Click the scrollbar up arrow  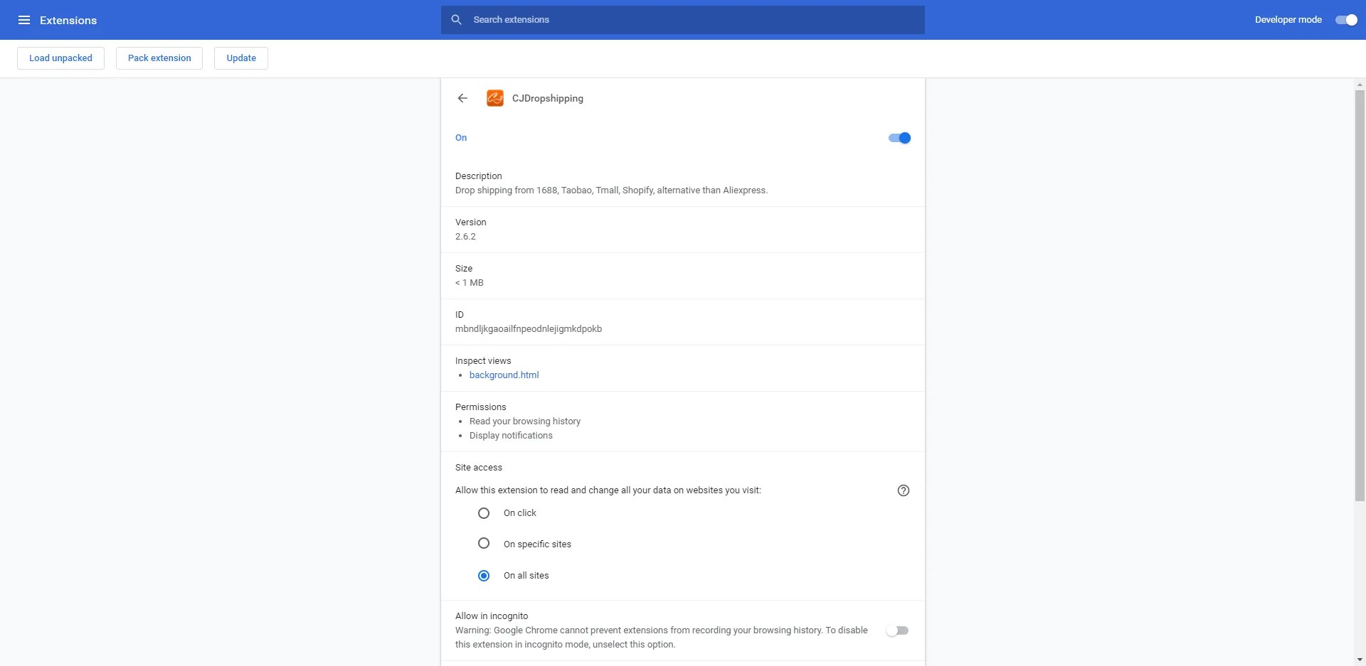point(1360,85)
